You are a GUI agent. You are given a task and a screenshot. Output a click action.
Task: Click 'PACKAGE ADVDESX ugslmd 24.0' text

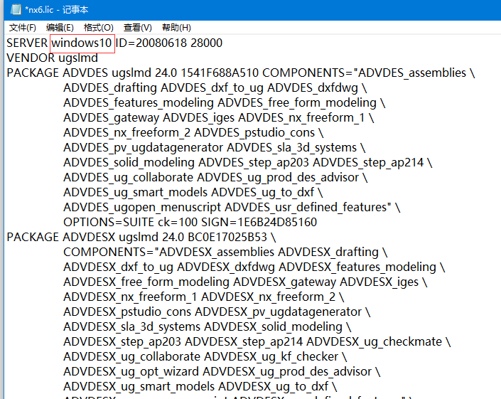click(x=95, y=238)
